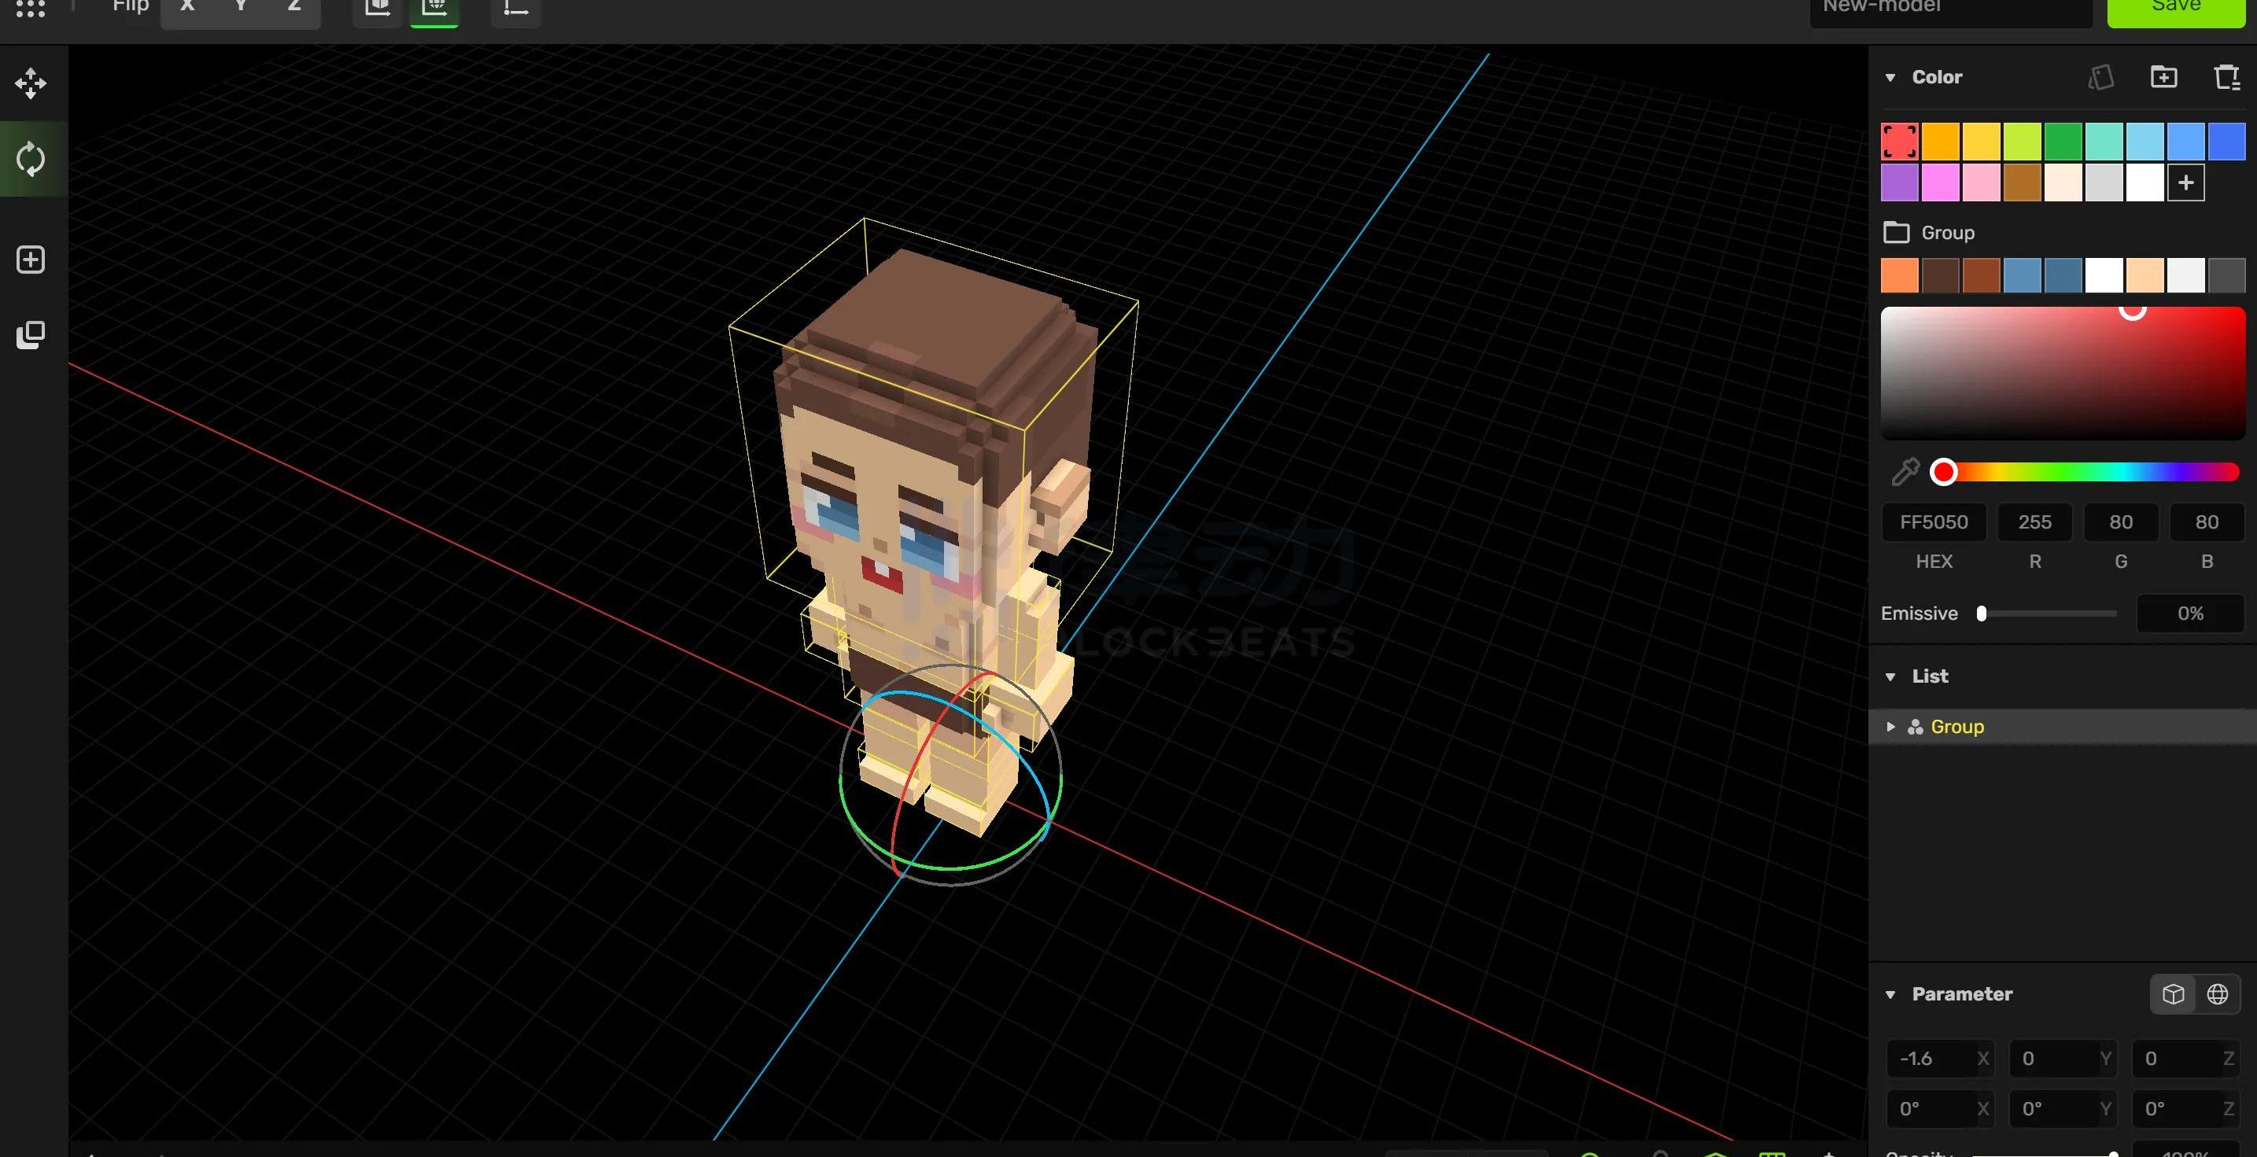Click the rotation Y degrees field
Image resolution: width=2257 pixels, height=1157 pixels.
point(2063,1109)
